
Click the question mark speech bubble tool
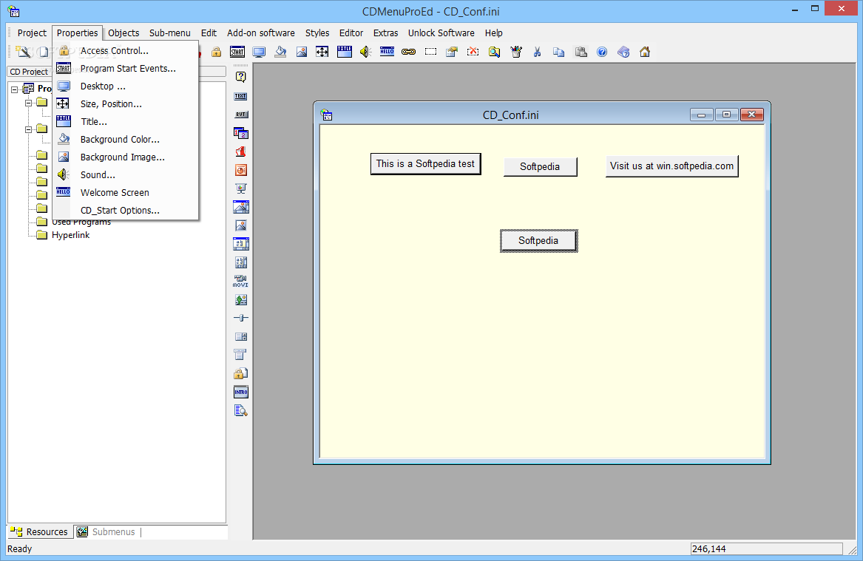point(240,77)
